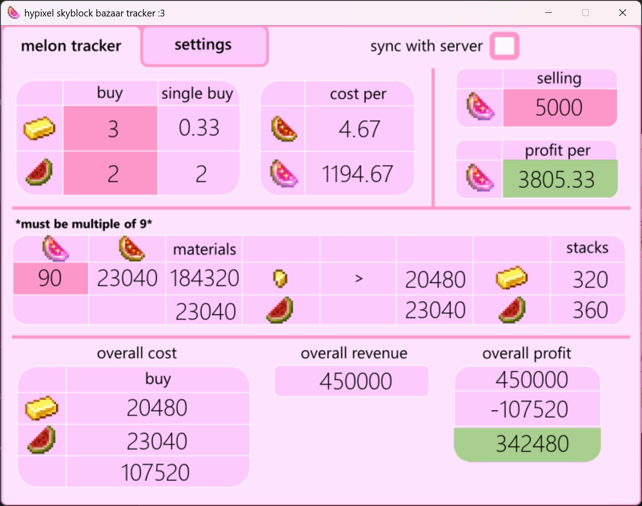642x506 pixels.
Task: Click the negative cost value -107520
Action: tap(529, 409)
